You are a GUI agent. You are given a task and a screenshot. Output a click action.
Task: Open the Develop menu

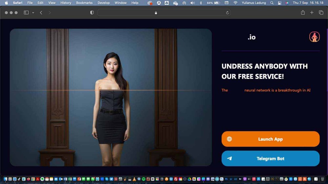pyautogui.click(x=103, y=3)
